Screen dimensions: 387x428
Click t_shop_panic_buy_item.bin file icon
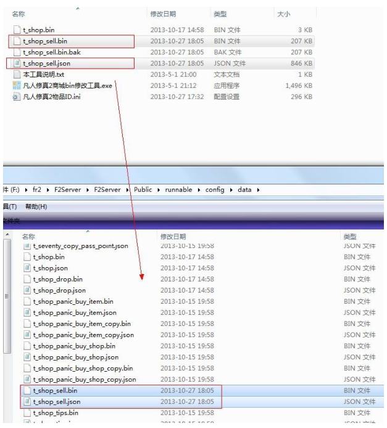click(27, 301)
